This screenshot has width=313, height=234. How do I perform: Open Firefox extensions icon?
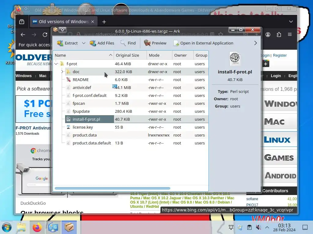(279, 35)
